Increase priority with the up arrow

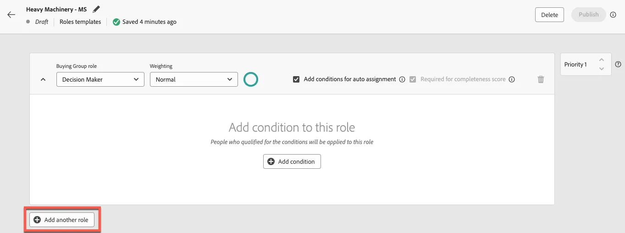pos(602,60)
